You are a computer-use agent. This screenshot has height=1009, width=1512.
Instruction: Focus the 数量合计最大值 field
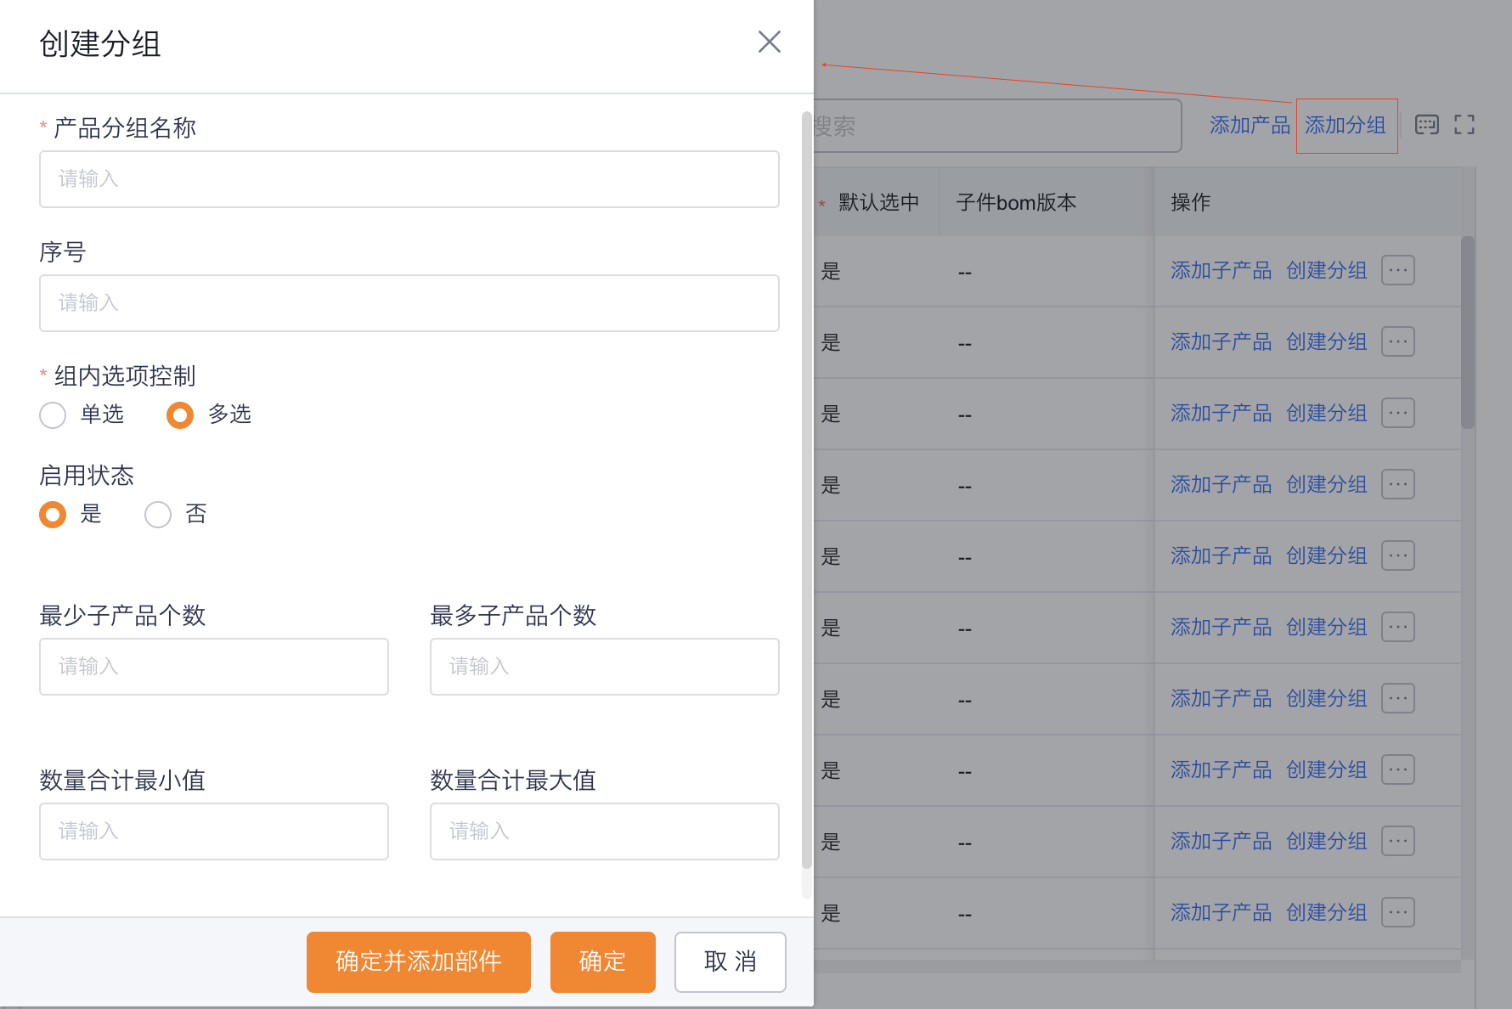tap(604, 831)
